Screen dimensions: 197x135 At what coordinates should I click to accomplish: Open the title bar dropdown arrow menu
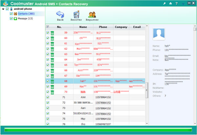tap(183, 4)
